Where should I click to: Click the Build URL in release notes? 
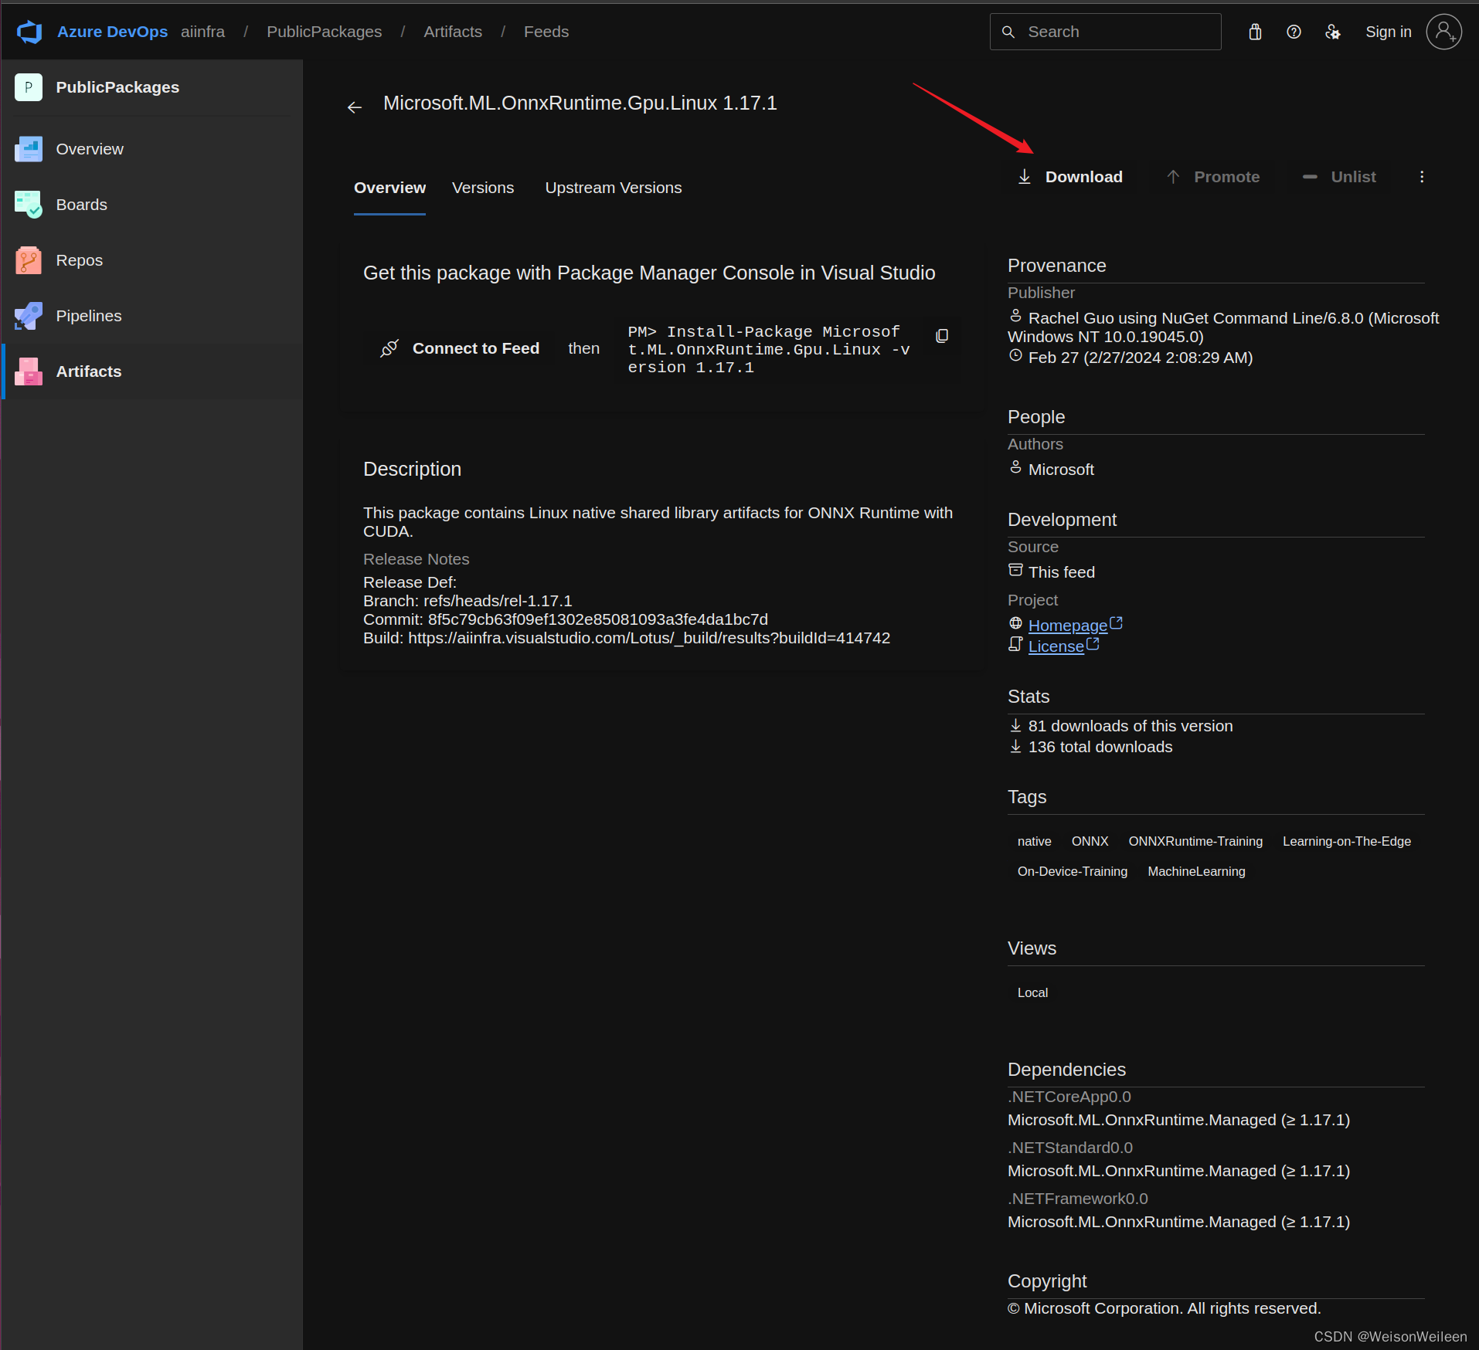point(649,638)
